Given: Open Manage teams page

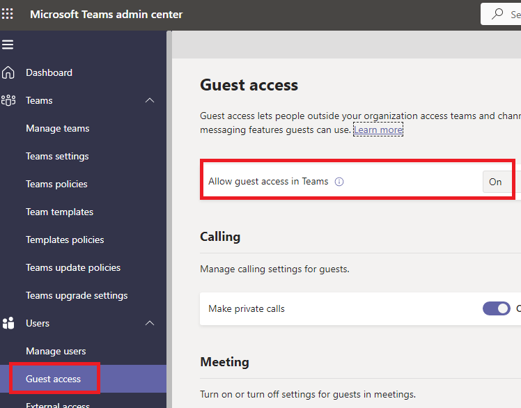Looking at the screenshot, I should pos(58,128).
